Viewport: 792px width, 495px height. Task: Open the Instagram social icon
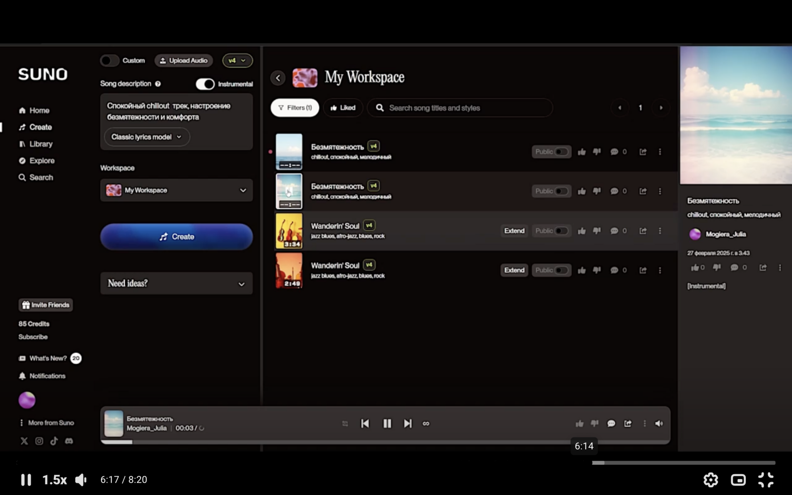click(x=39, y=441)
